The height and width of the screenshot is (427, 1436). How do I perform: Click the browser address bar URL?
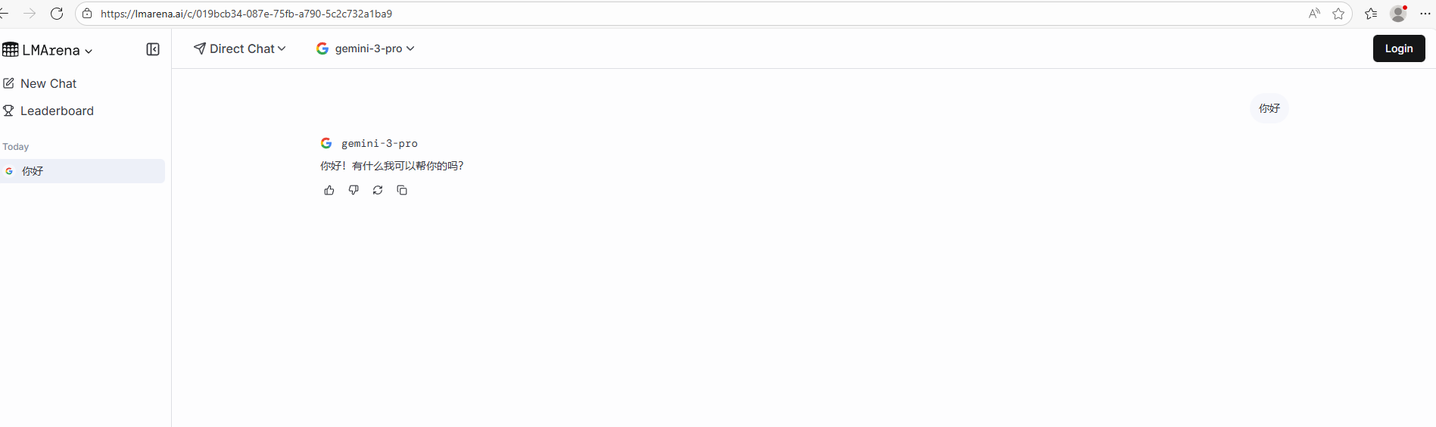pos(247,14)
